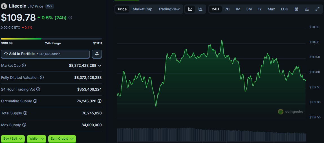Image resolution: width=324 pixels, height=143 pixels.
Task: Click the star Add to Portfolio button
Action: click(x=45, y=54)
